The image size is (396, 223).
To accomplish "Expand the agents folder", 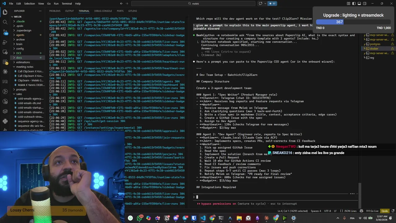I will (20, 35).
